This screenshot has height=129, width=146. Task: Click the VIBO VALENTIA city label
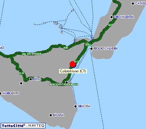coord(124,17)
